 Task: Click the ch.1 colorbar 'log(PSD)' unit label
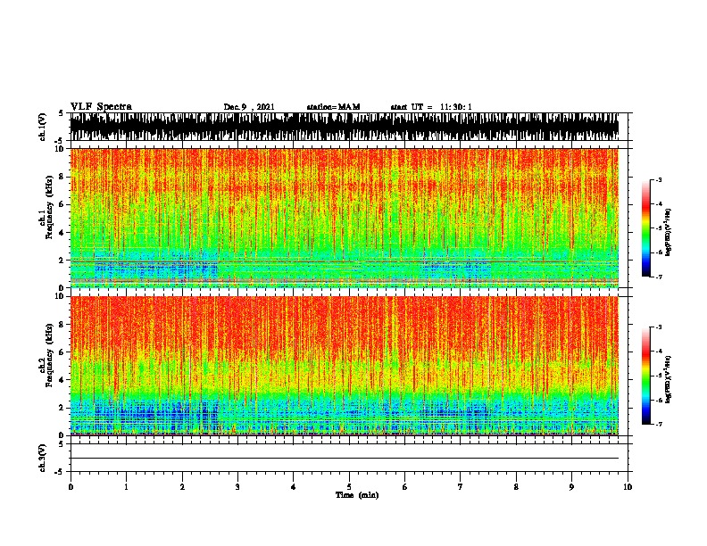pos(668,233)
